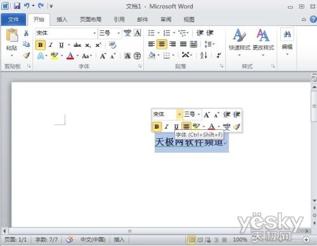Select the Format Painter in the ribbon

pos(27,55)
